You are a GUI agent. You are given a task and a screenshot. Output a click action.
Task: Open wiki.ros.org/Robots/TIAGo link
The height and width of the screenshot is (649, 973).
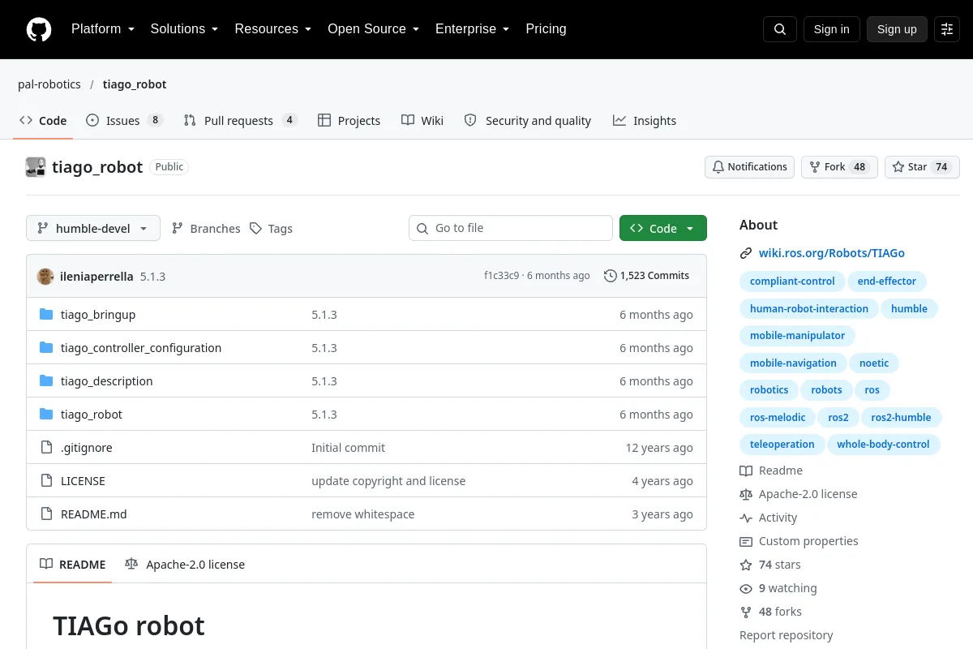click(x=832, y=253)
